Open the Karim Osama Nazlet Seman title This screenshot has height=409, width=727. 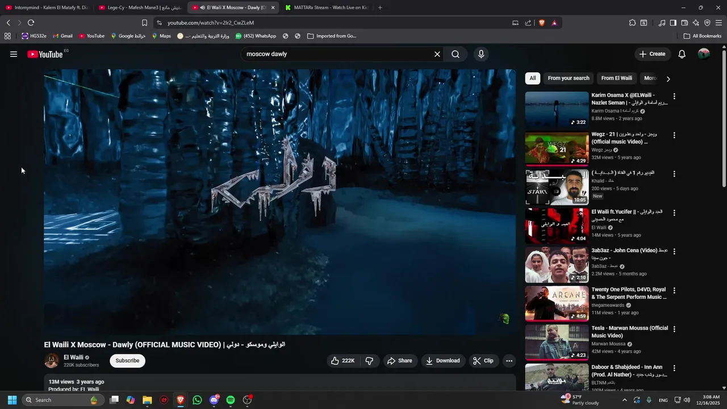tap(629, 99)
